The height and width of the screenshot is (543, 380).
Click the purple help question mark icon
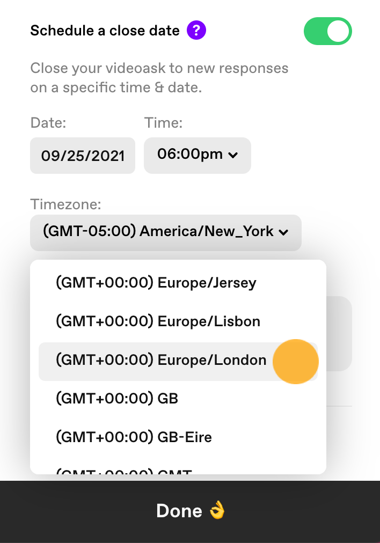coord(196,31)
